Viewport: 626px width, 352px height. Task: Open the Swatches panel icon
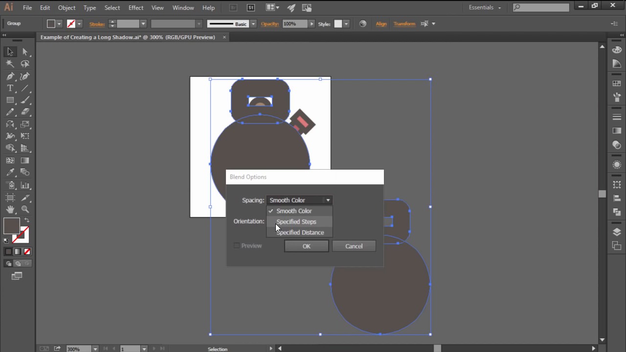tap(617, 84)
